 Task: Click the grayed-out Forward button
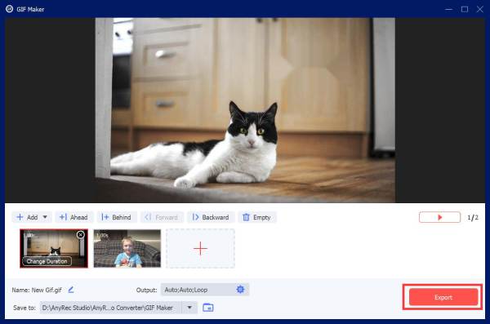click(162, 217)
